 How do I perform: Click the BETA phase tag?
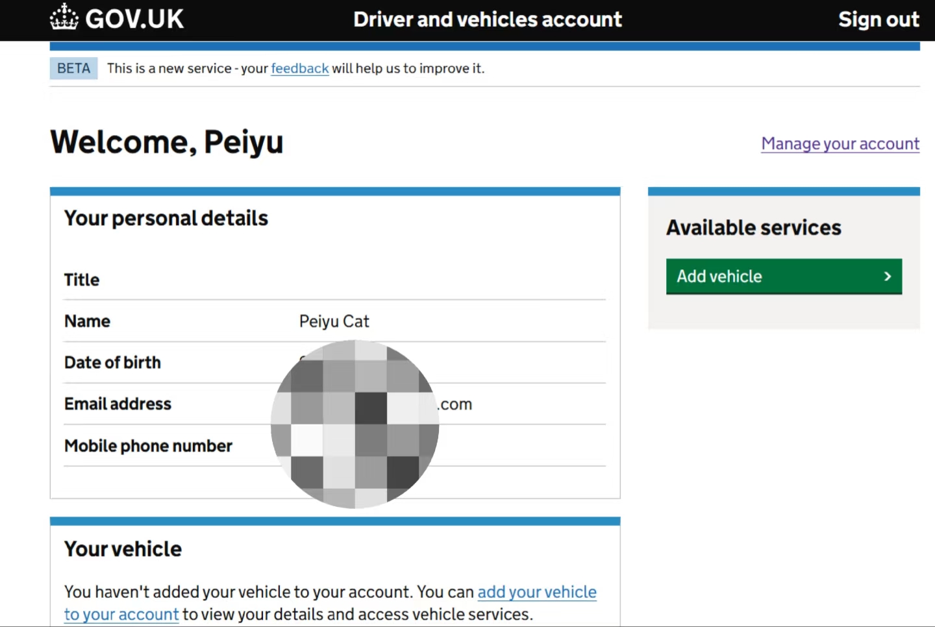coord(73,68)
